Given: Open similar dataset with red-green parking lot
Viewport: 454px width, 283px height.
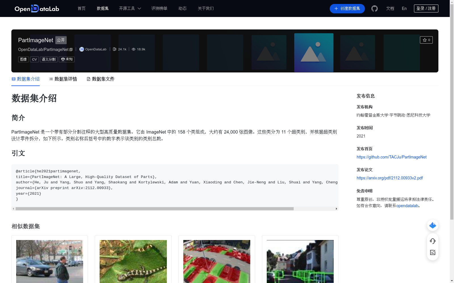Looking at the screenshot, I should click(x=217, y=261).
